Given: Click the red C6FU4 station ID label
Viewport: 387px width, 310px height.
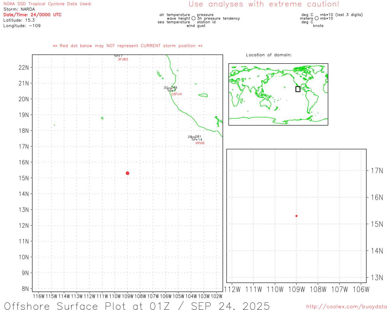Looking at the screenshot, I should [x=177, y=94].
